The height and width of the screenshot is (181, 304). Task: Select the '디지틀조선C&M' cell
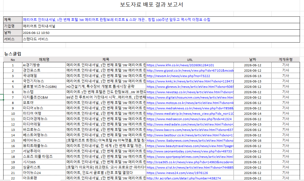pyautogui.click(x=44, y=98)
